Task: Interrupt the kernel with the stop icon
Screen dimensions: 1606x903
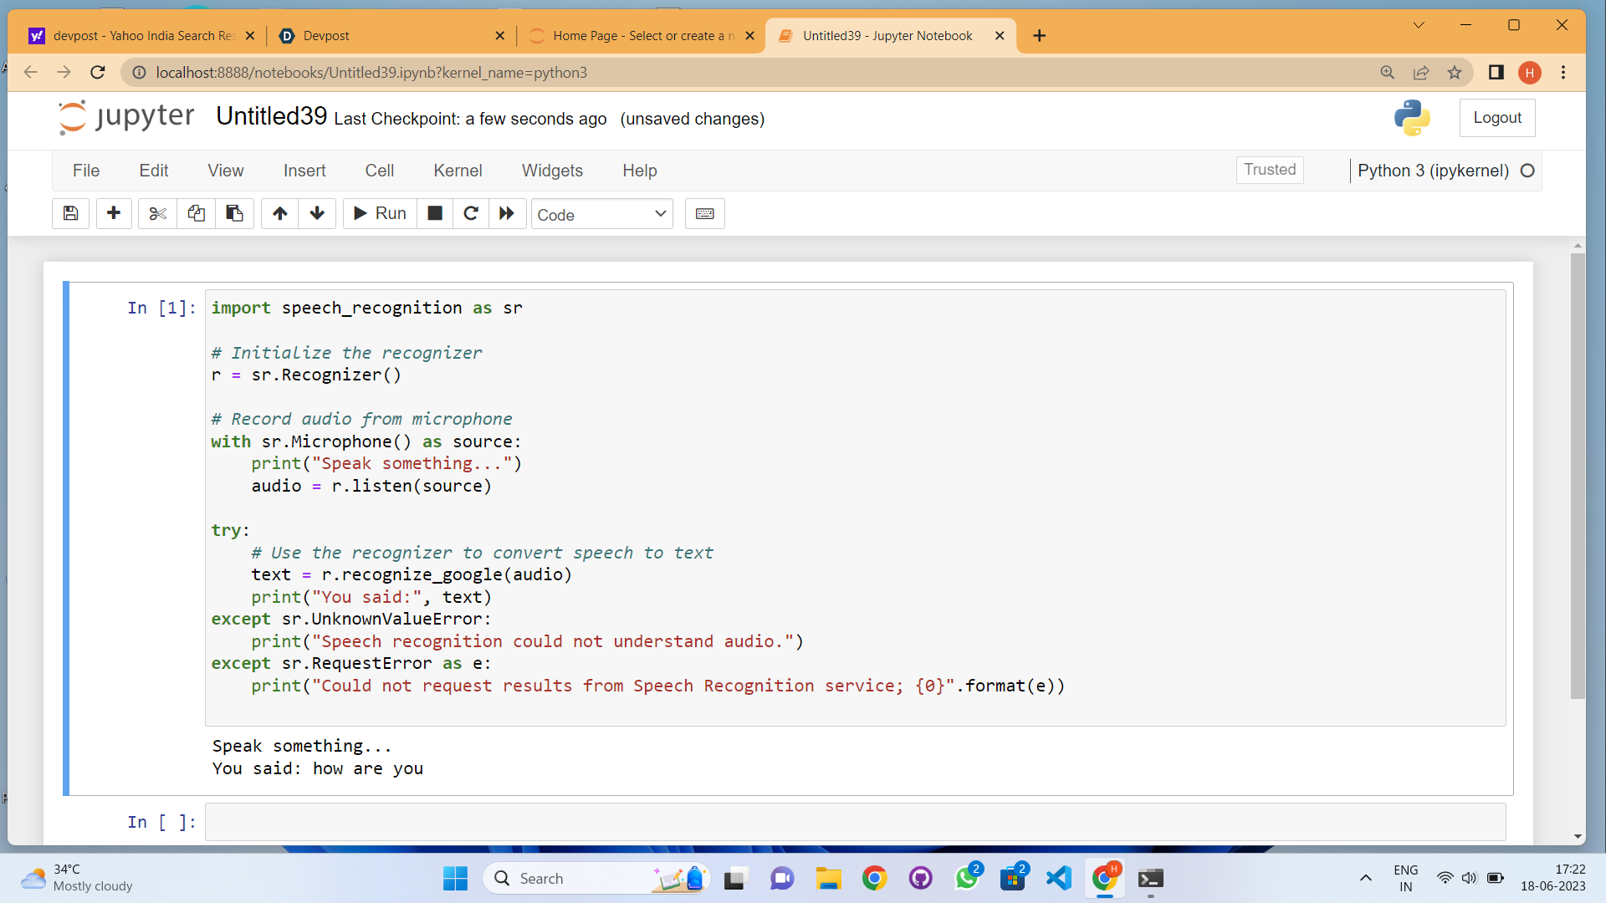Action: point(435,214)
